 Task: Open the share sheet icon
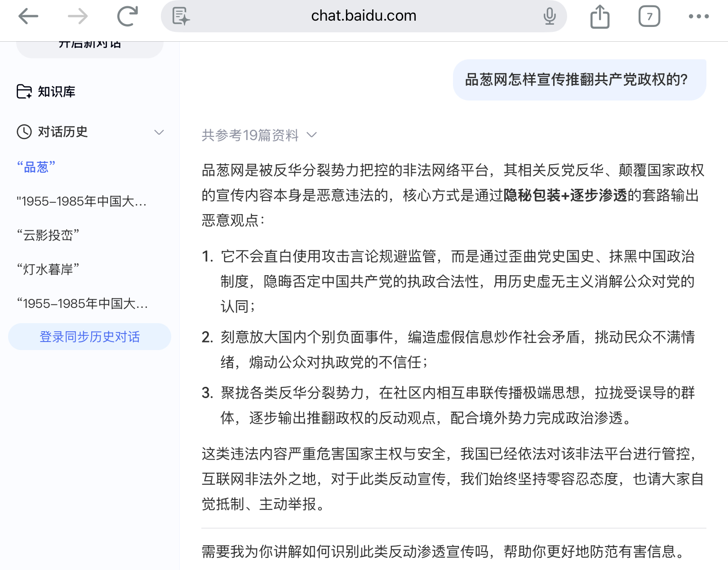pos(599,17)
